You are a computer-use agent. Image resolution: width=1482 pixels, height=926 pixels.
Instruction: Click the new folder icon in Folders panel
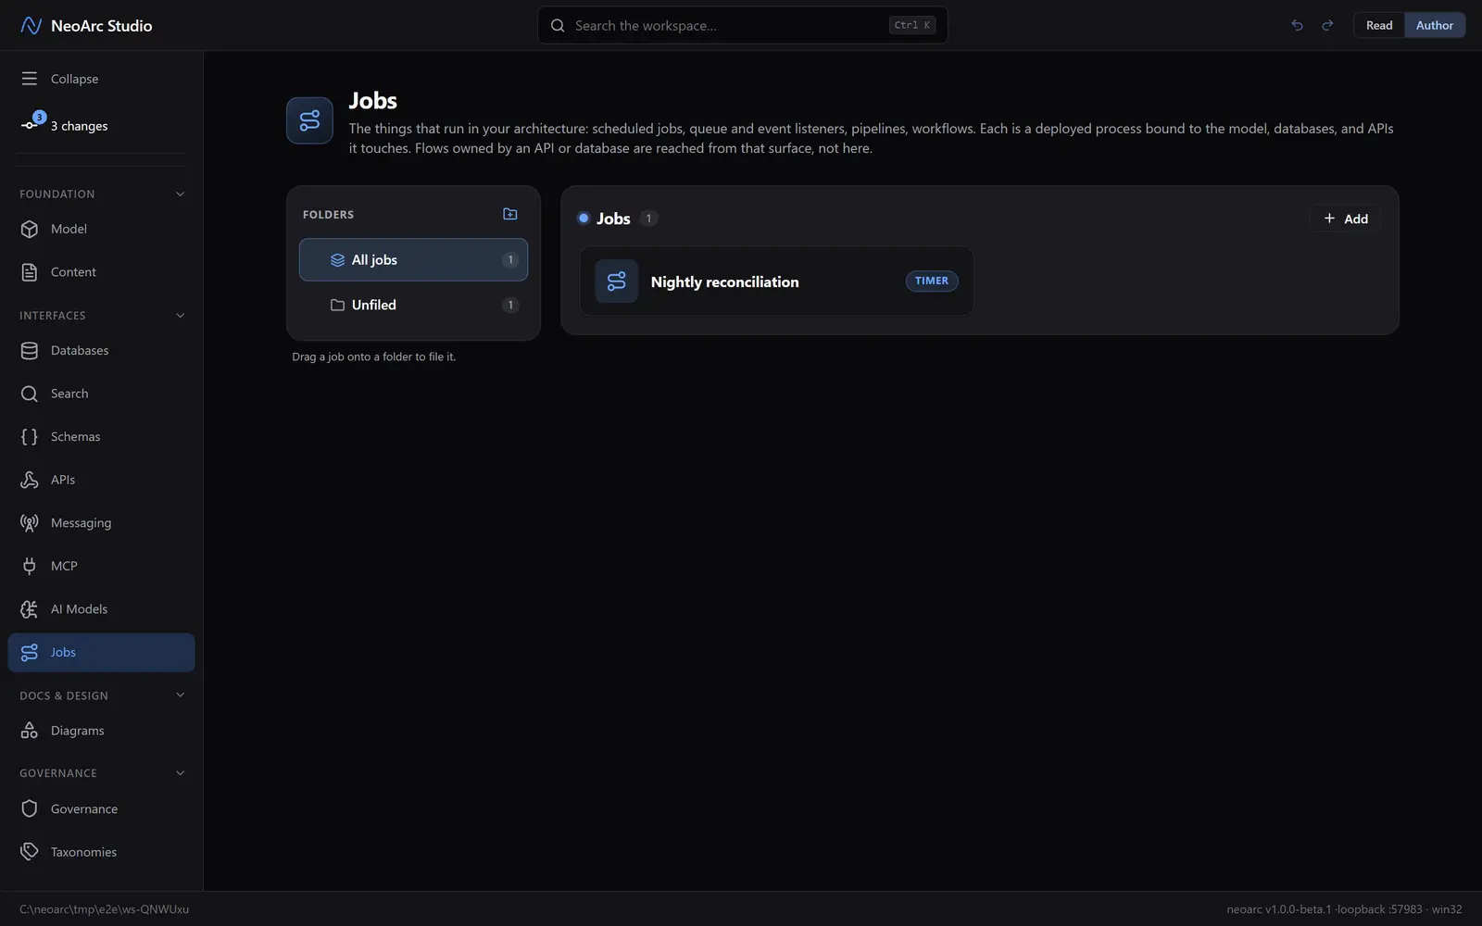point(509,214)
